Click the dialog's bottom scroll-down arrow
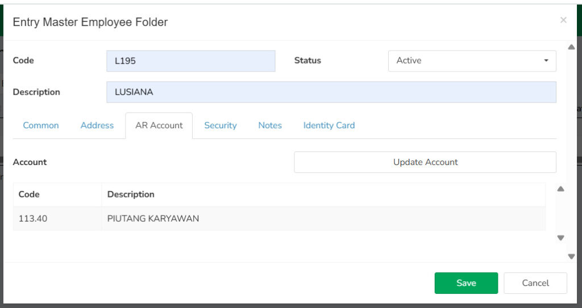582x308 pixels. click(x=571, y=256)
